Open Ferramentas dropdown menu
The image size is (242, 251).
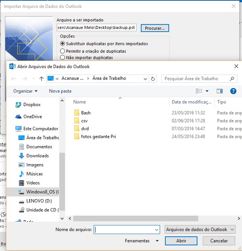pos(142,241)
